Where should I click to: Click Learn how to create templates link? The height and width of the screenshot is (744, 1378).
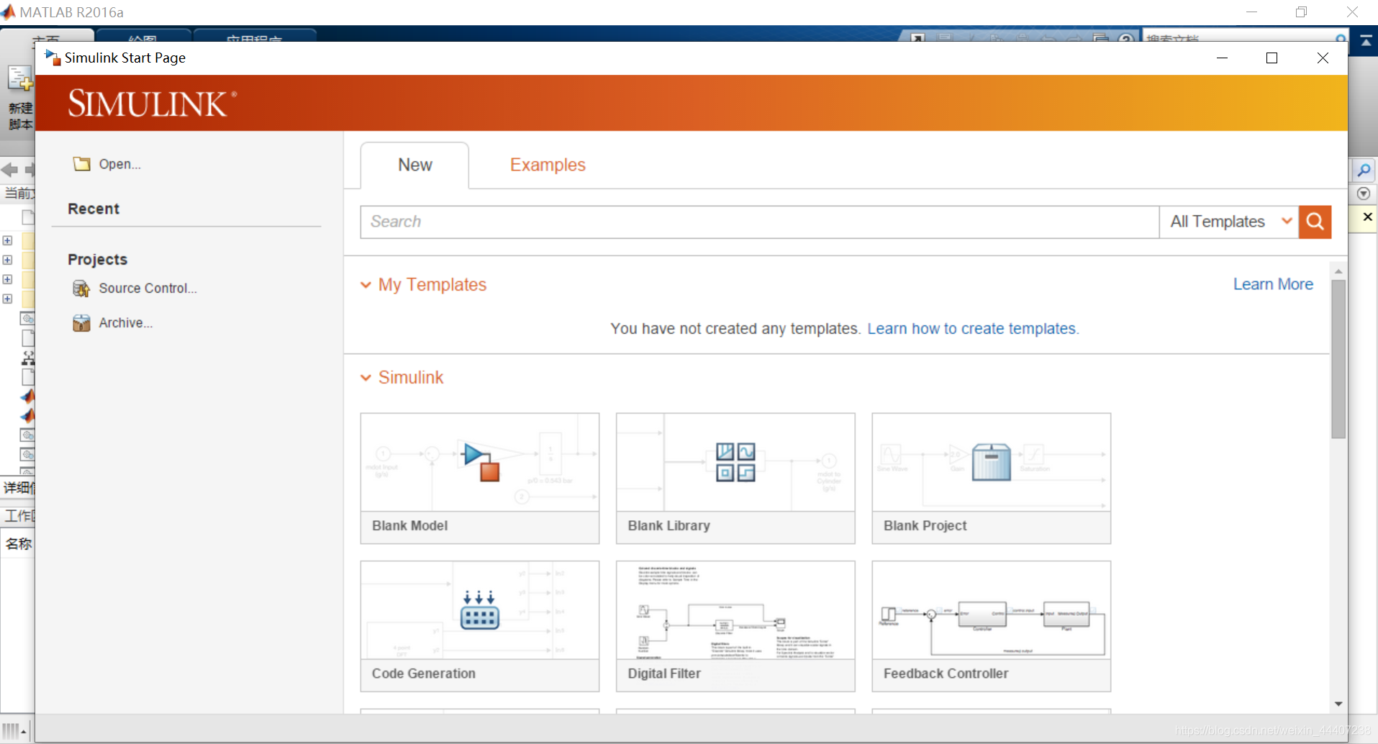[x=973, y=329]
